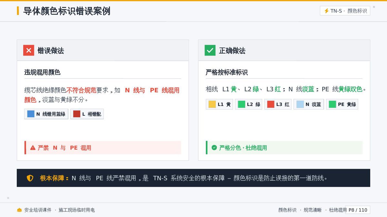Click the red swatch labeled L3 红
The width and height of the screenshot is (387, 217).
coord(271,104)
